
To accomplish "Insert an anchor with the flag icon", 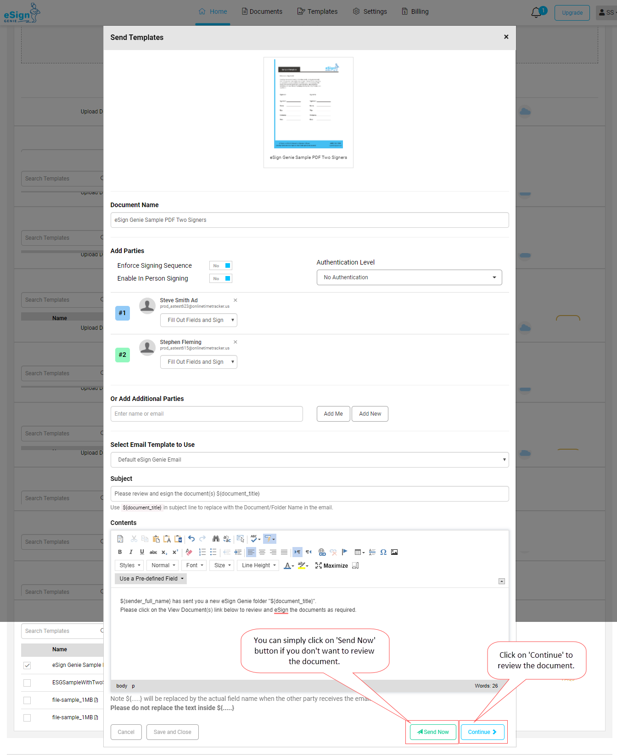I will click(x=344, y=552).
